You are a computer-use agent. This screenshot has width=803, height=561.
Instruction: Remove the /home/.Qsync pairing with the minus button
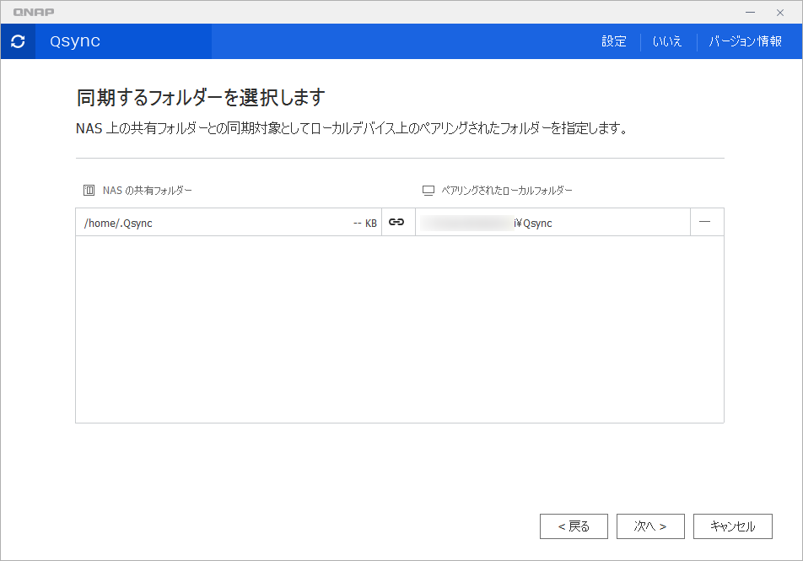[x=704, y=222]
